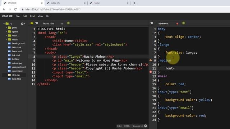Click 'Rasha Abdeen' text on line 8
Viewport: 230px width, 129px height.
95,57
